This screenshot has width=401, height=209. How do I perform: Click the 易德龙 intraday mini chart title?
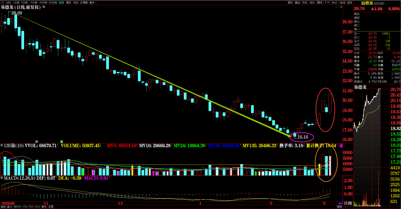pos(360,87)
